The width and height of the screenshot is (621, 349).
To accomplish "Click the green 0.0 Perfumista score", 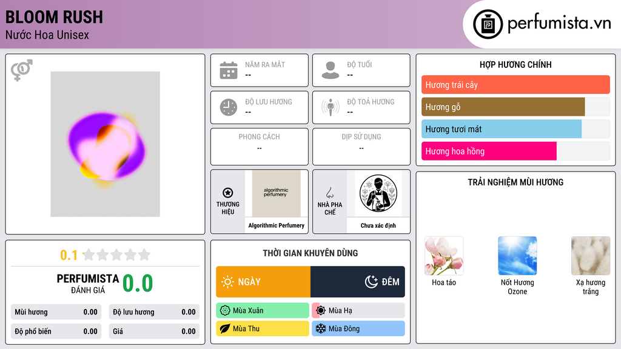I will coord(138,284).
